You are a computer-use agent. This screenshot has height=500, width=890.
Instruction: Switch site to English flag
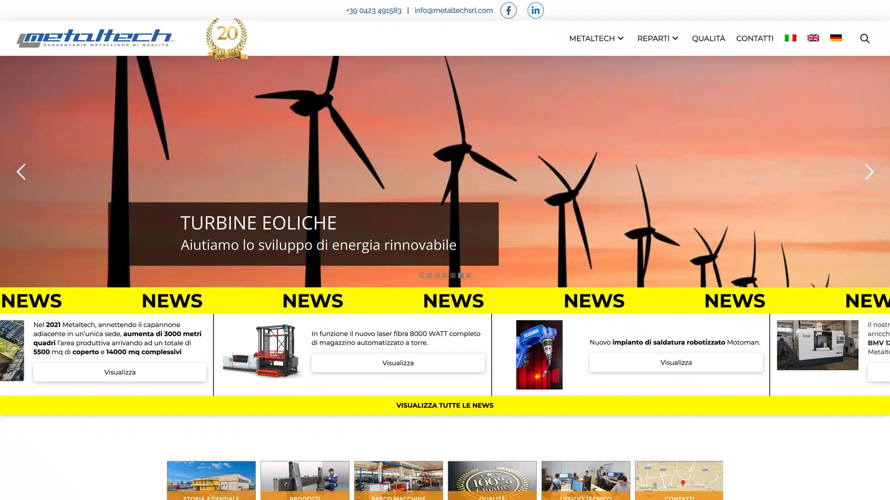pyautogui.click(x=813, y=38)
